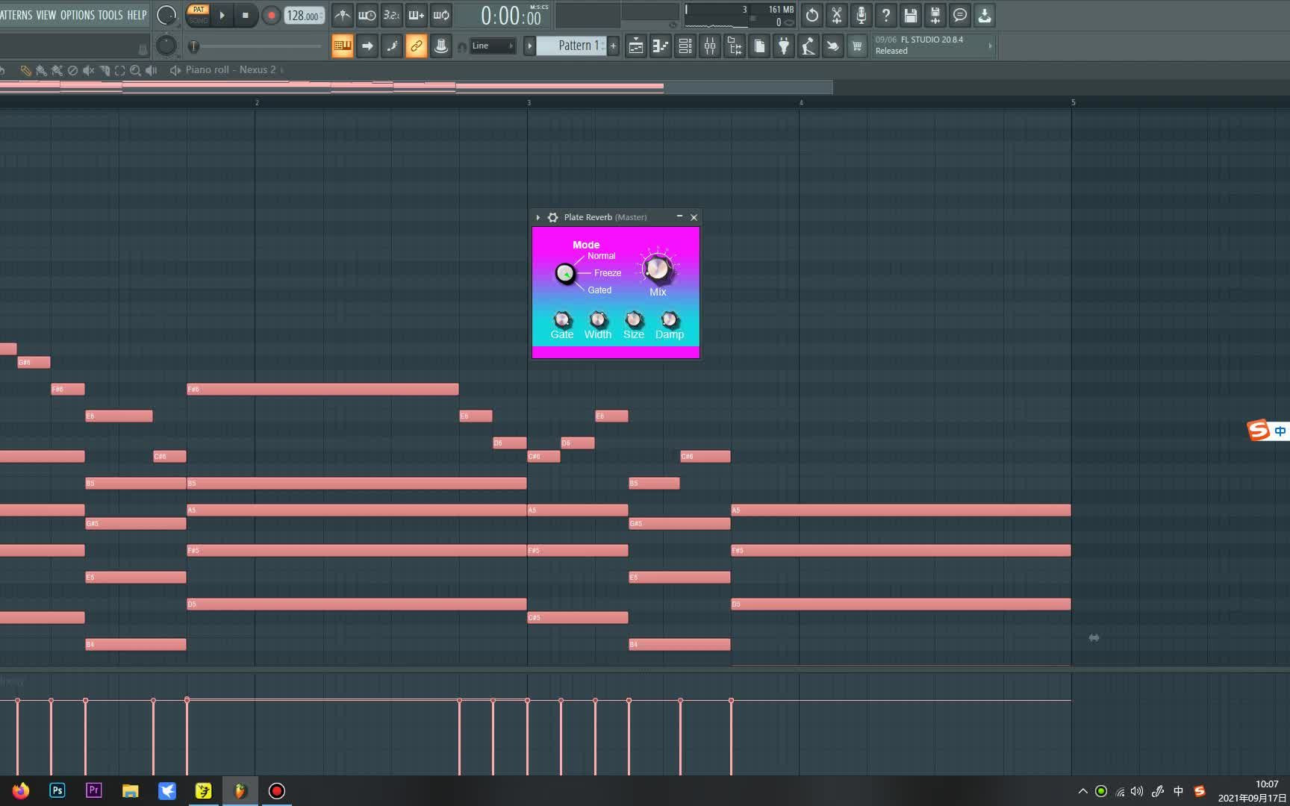
Task: Select the mute tool in piano roll
Action: coord(88,70)
